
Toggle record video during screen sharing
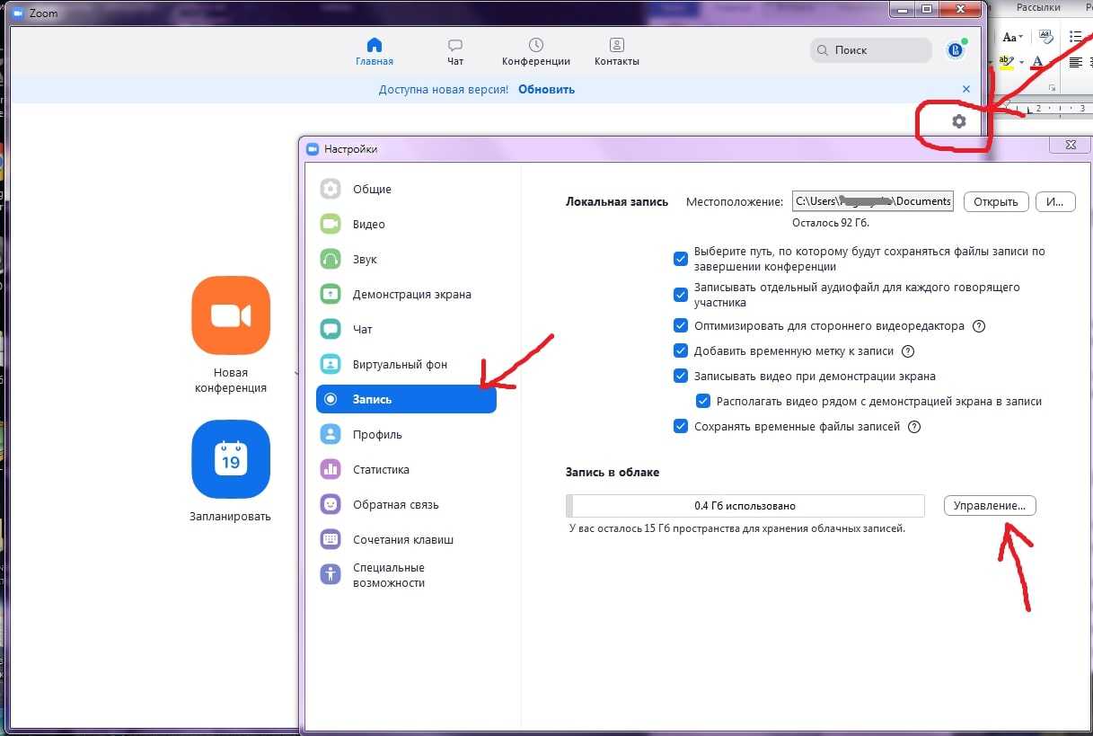pyautogui.click(x=681, y=377)
